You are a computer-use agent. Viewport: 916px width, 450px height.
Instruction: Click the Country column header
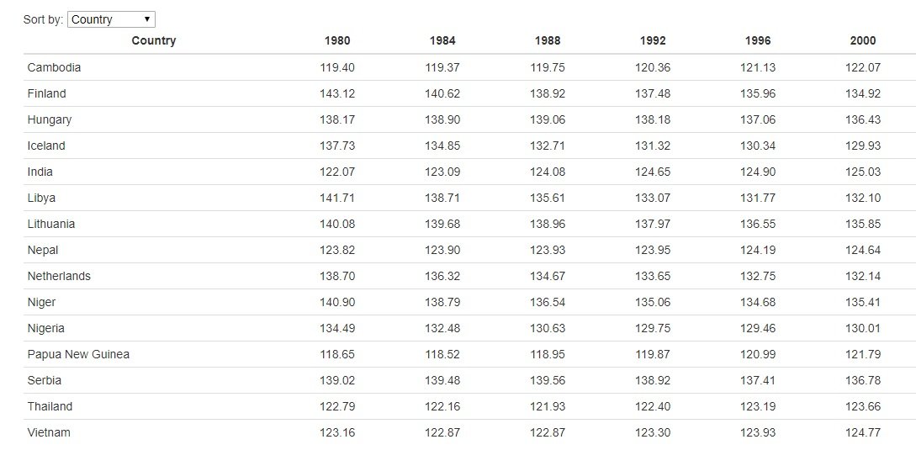[154, 40]
